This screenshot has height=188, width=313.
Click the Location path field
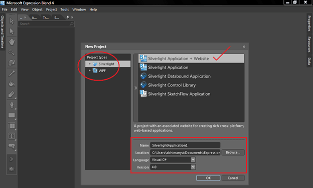(x=185, y=152)
